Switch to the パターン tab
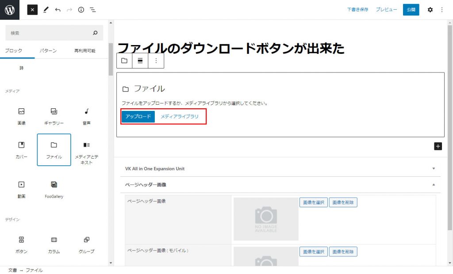The width and height of the screenshot is (453, 274). pyautogui.click(x=48, y=51)
